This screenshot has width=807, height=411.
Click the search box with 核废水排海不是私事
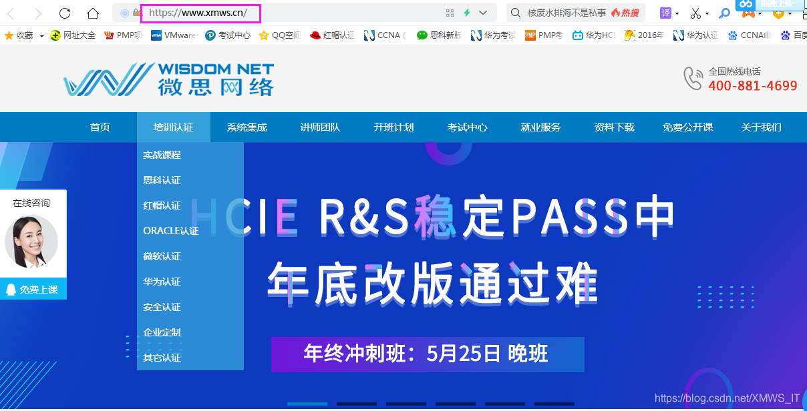pos(576,13)
